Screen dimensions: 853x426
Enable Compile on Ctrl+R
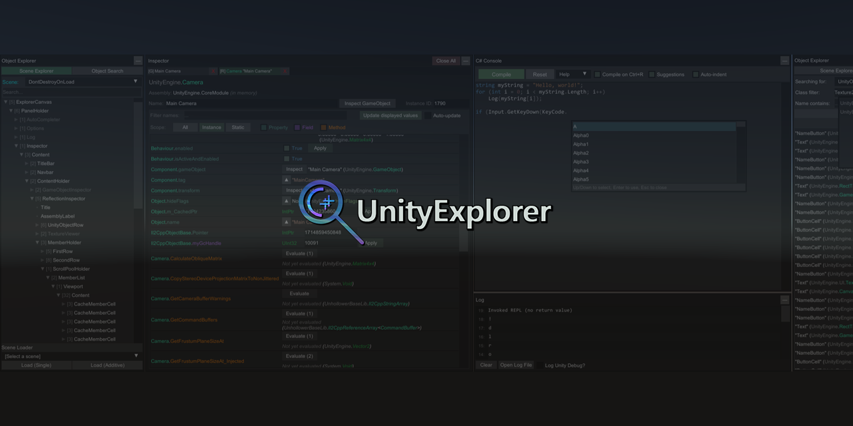point(597,75)
